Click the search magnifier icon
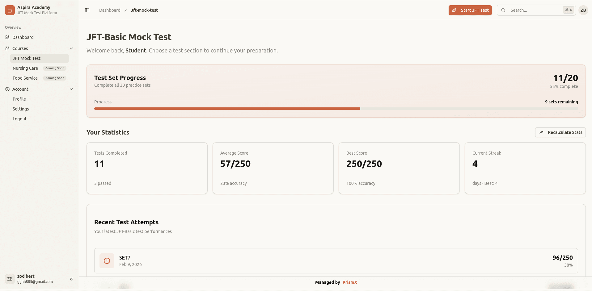Viewport: 592px width, 291px height. [x=503, y=10]
